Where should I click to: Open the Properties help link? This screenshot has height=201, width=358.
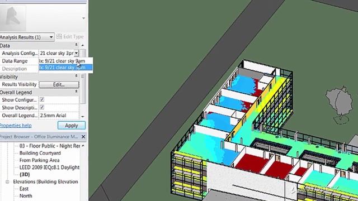[16, 125]
